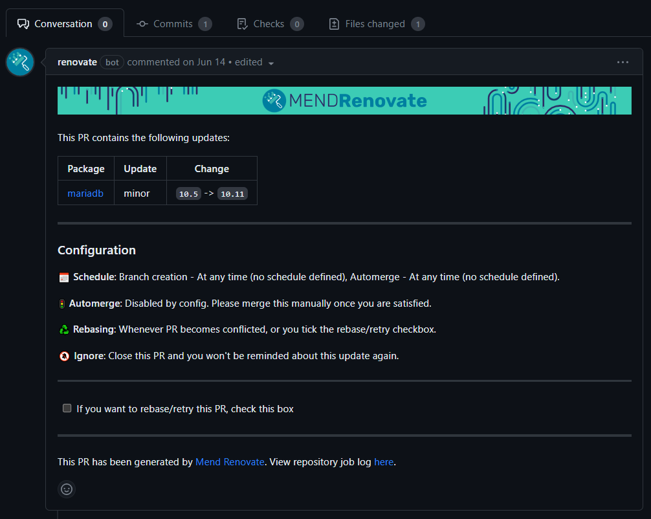This screenshot has height=519, width=651.
Task: Switch to the Files changed tab
Action: click(375, 24)
